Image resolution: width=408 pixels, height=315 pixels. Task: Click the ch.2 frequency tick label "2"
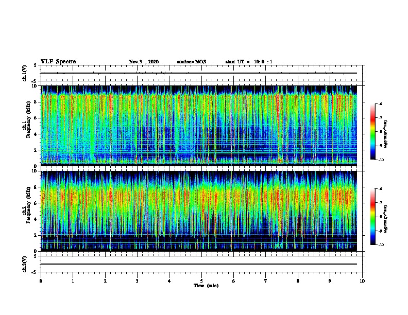pos(36,235)
